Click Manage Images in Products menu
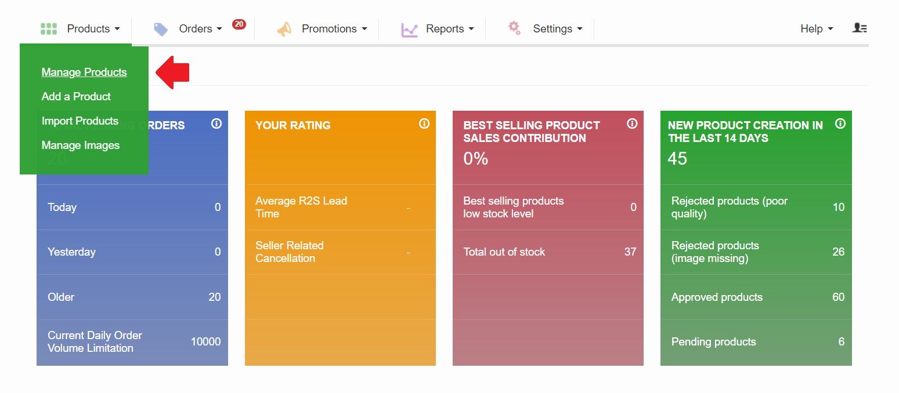Screen dimensions: 899x393 tap(81, 145)
